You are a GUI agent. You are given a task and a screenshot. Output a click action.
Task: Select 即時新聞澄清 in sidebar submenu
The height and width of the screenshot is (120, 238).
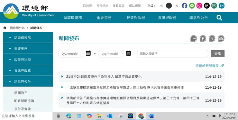pyautogui.click(x=24, y=101)
